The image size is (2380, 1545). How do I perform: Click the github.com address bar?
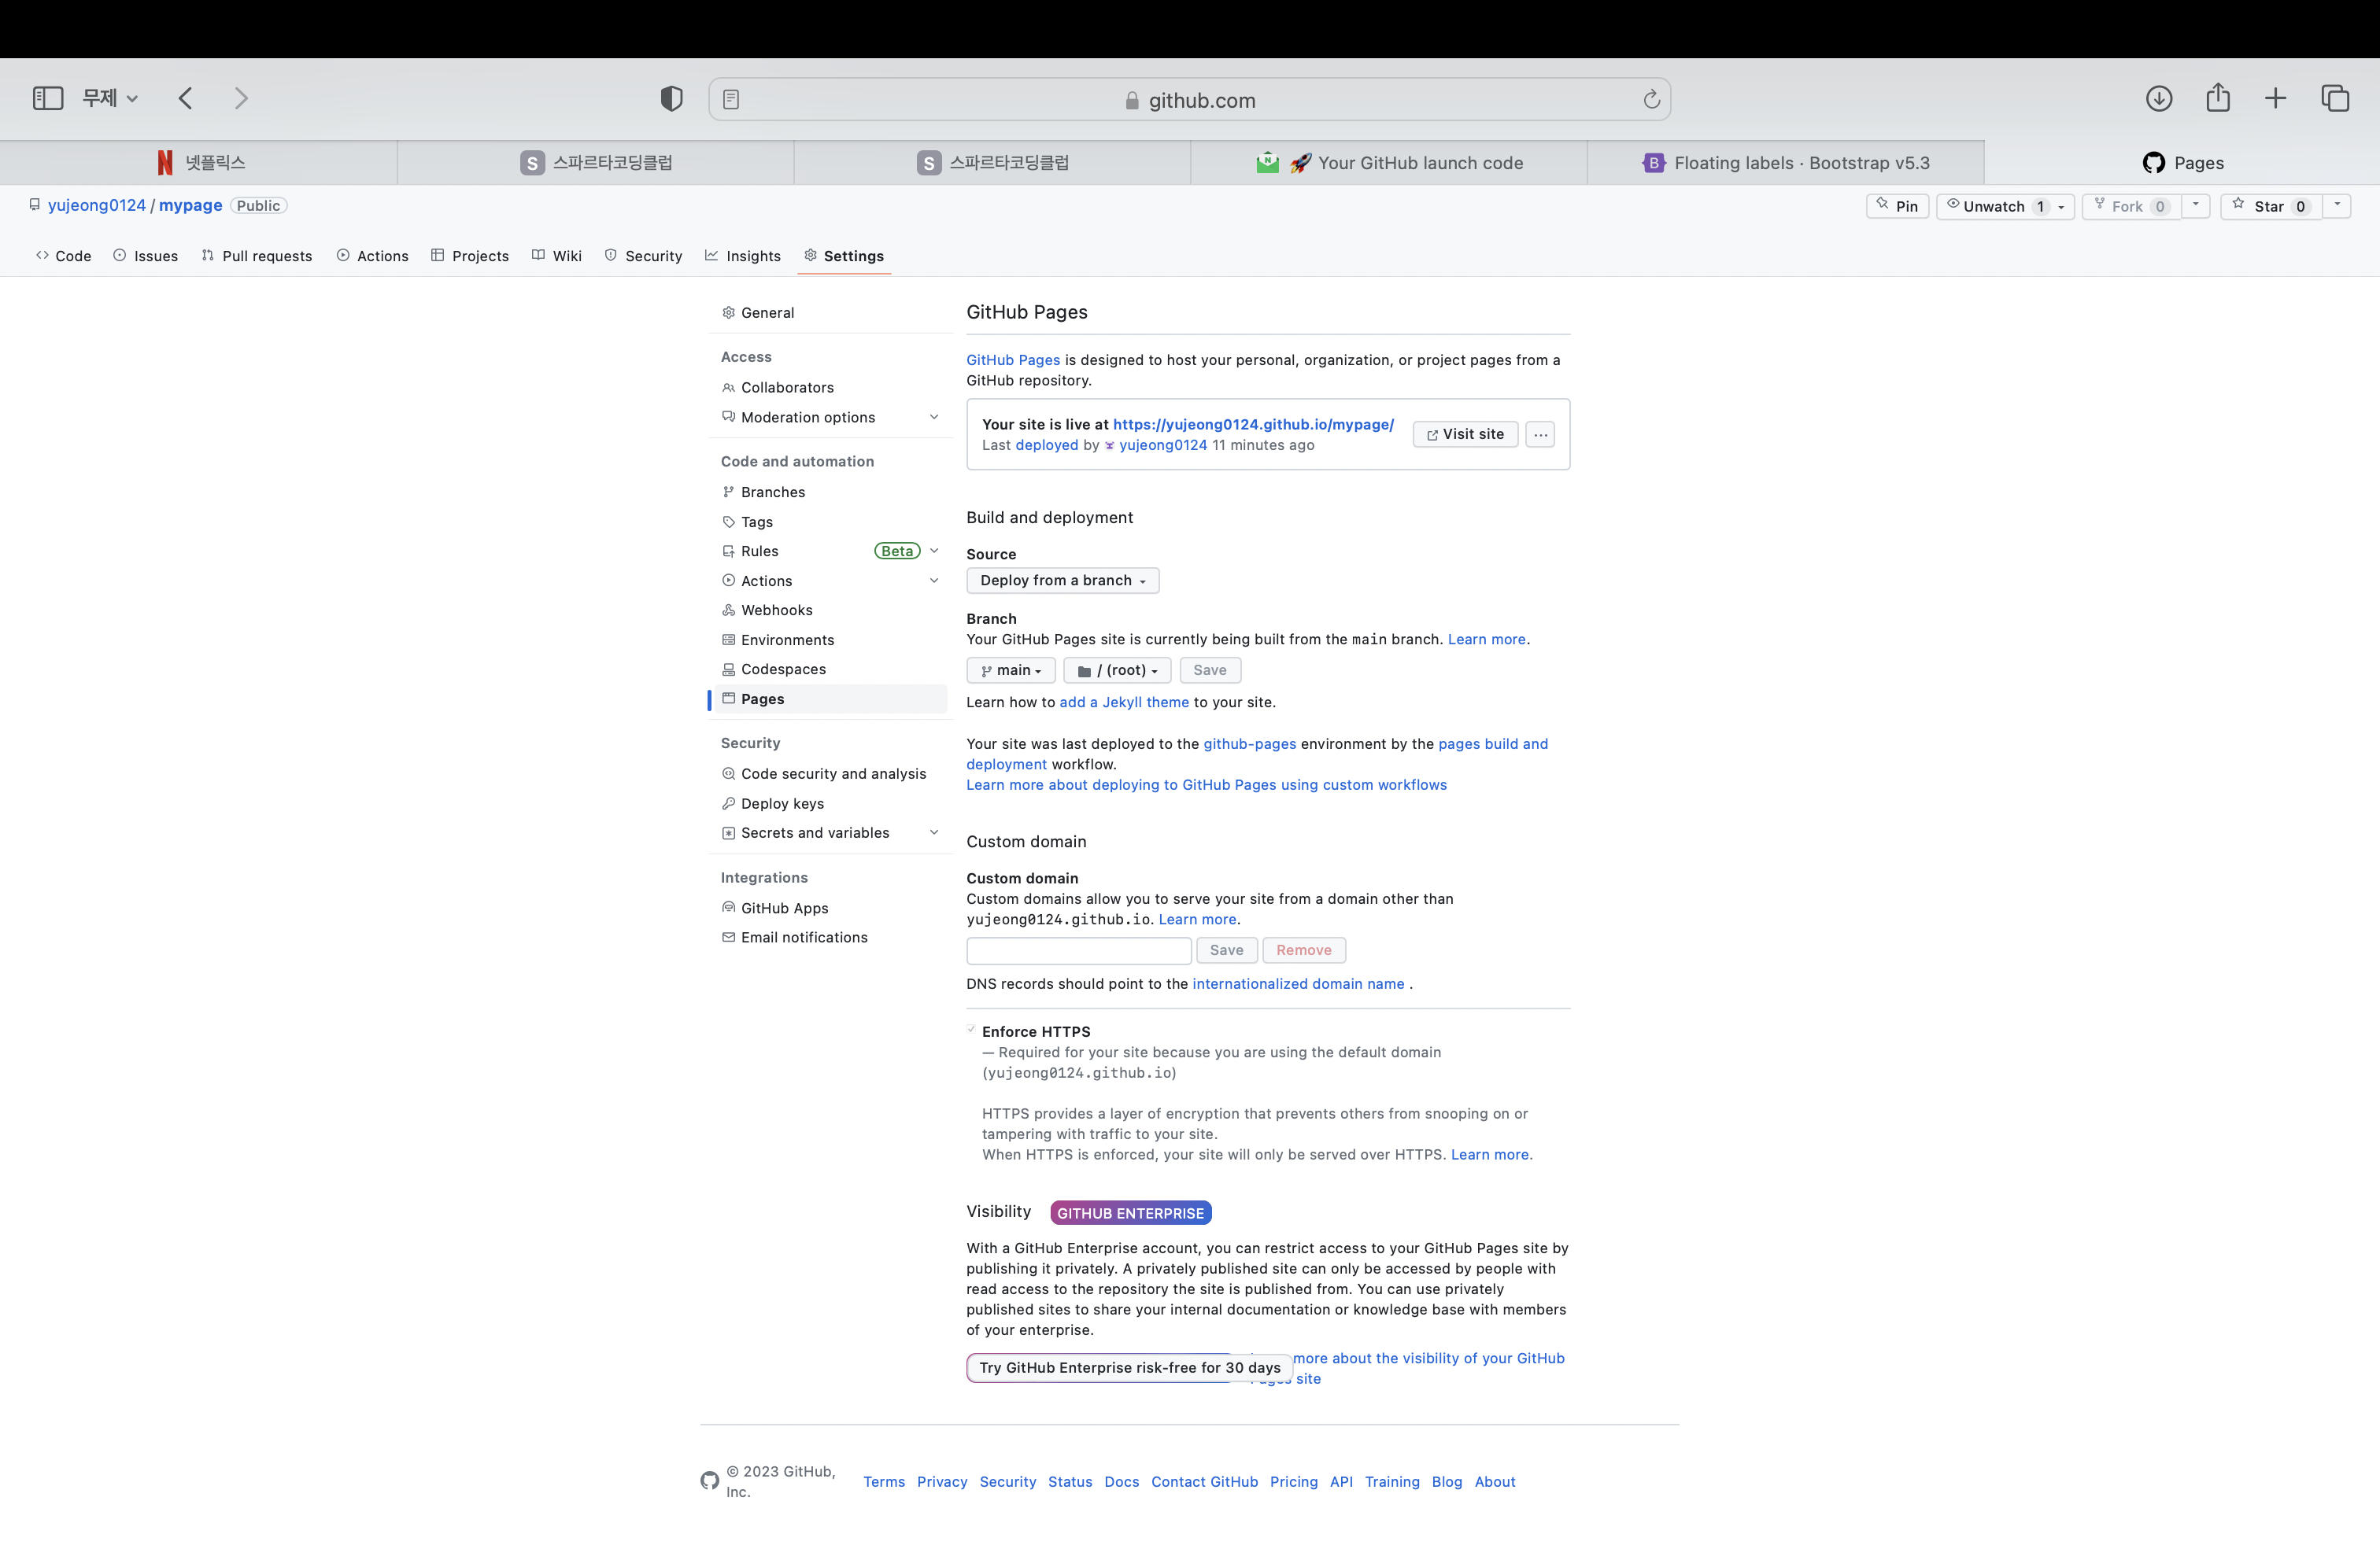(1190, 100)
